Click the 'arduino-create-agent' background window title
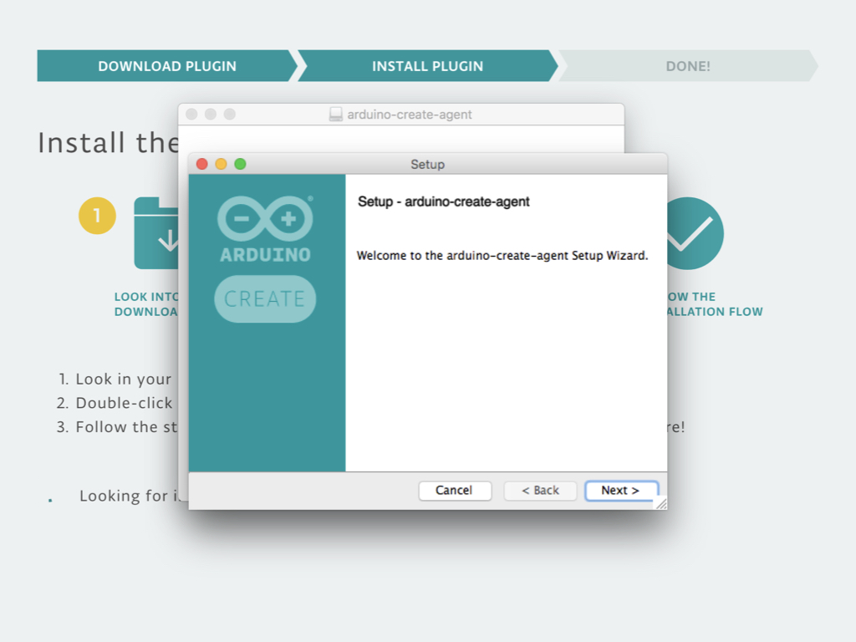 pyautogui.click(x=410, y=115)
